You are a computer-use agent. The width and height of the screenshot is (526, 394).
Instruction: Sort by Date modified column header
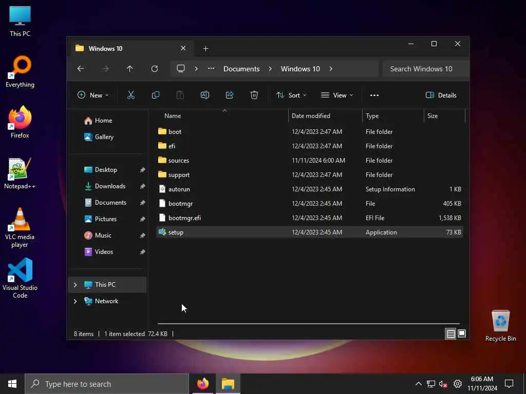325,116
